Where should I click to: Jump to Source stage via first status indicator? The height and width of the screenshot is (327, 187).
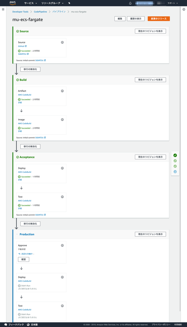point(175,155)
